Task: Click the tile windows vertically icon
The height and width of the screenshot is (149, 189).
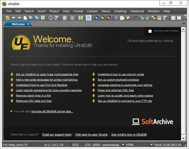Action: point(179,18)
